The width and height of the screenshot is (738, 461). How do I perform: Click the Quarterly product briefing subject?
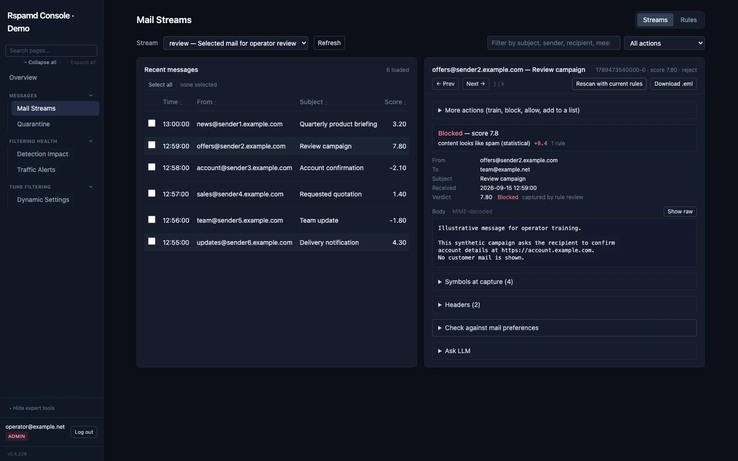click(338, 124)
